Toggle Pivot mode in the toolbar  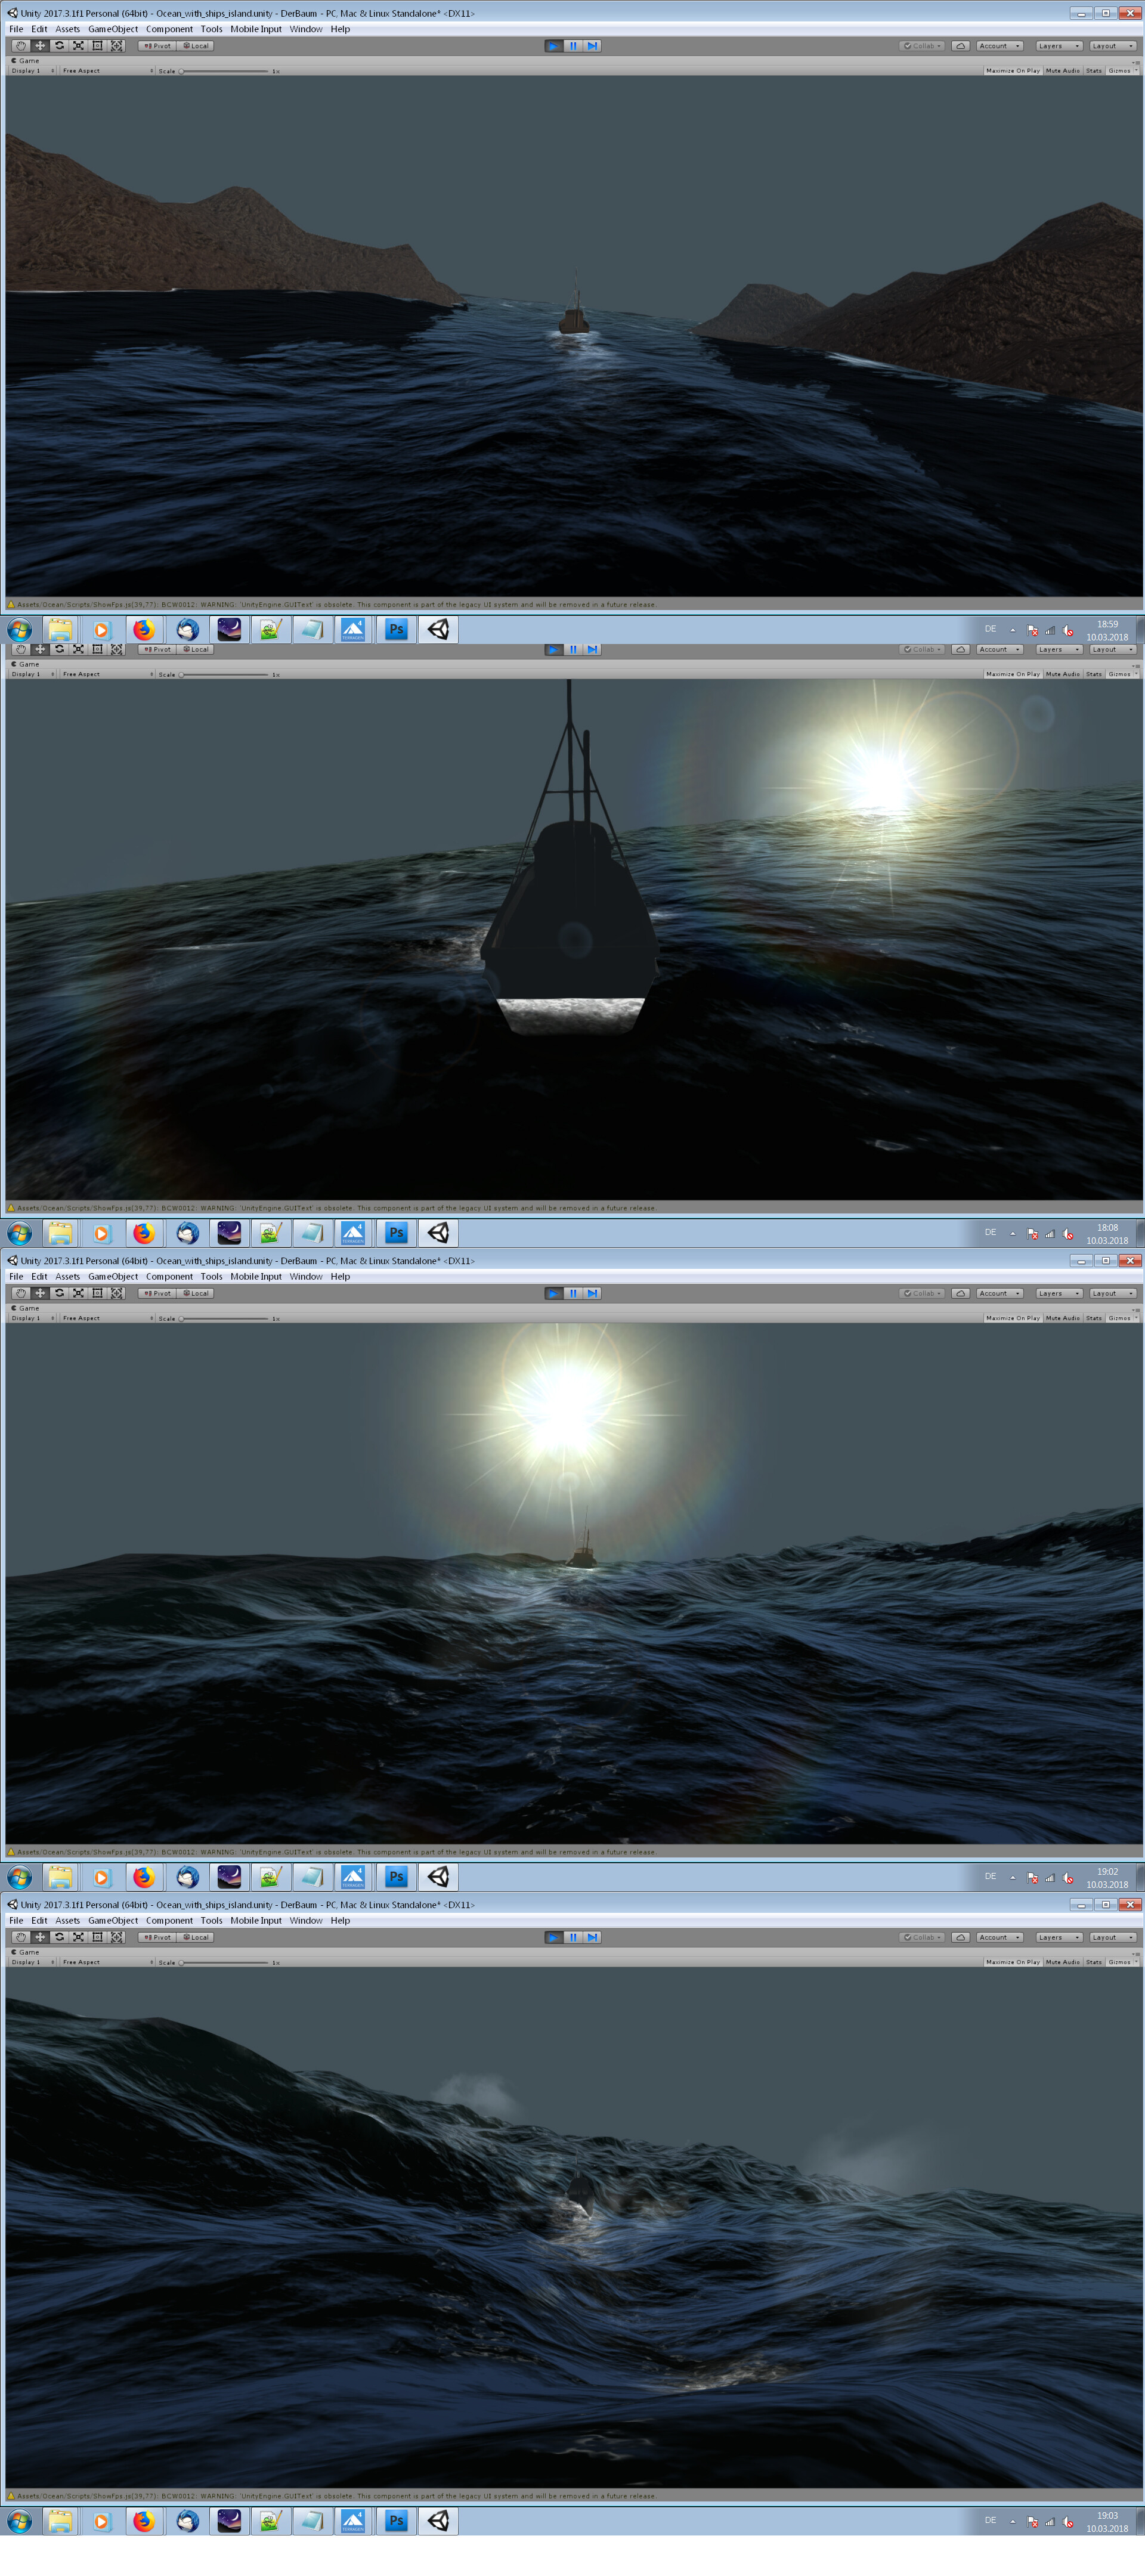coord(157,45)
